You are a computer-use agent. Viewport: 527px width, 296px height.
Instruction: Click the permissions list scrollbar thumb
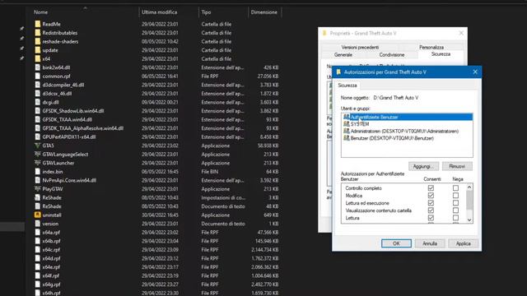pos(469,200)
